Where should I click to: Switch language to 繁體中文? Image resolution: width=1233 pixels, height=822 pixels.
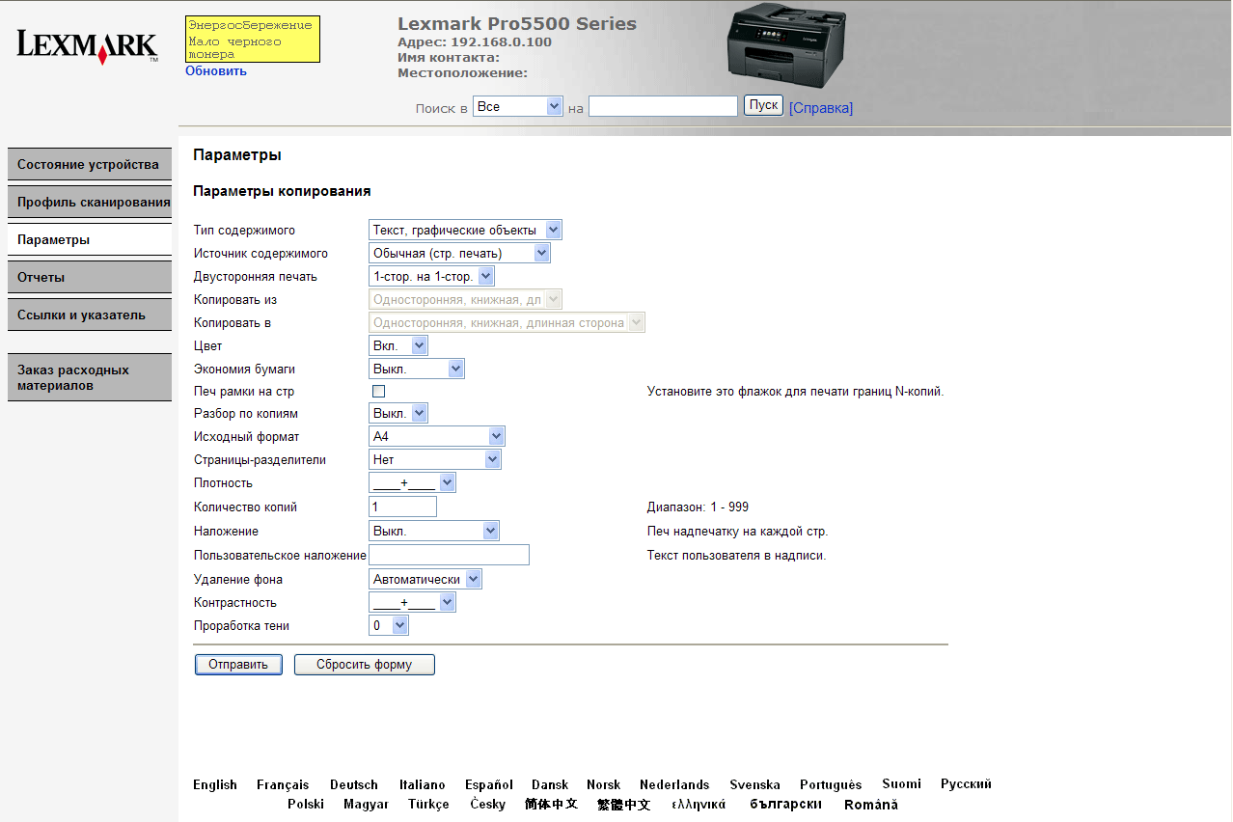[623, 804]
